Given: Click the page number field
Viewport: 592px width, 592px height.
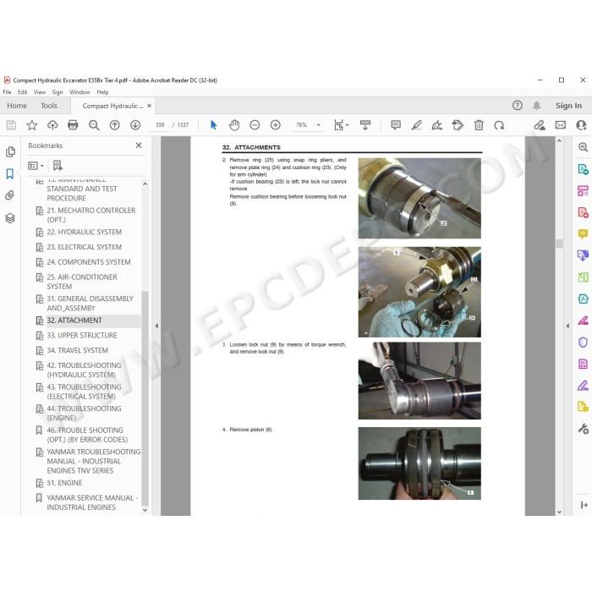Looking at the screenshot, I should [160, 125].
